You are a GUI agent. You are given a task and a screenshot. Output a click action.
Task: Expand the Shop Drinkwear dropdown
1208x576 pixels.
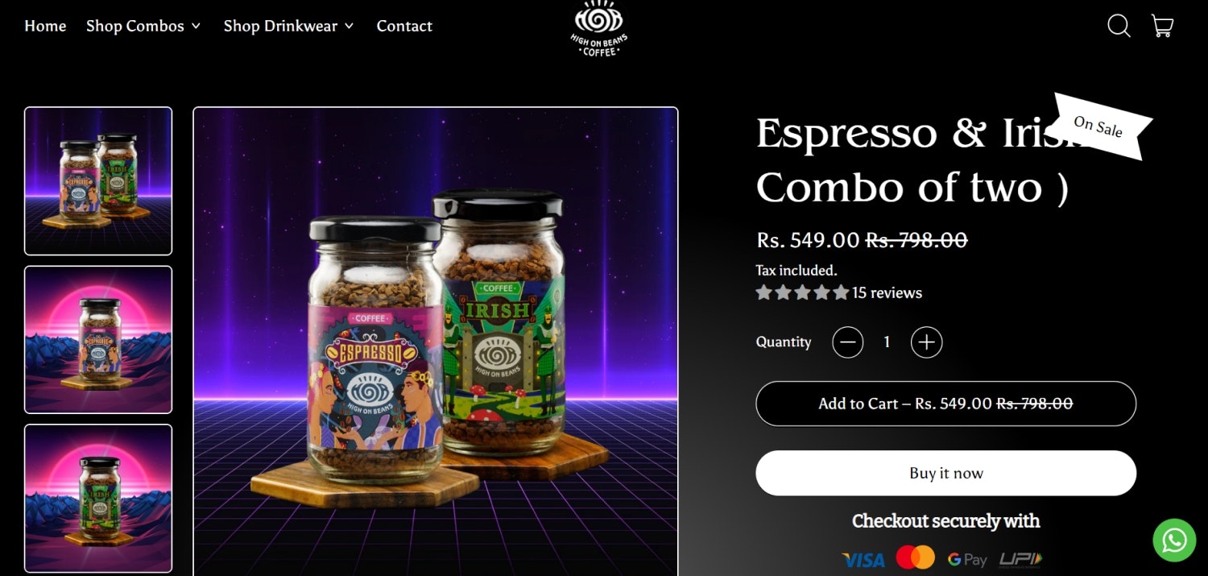(289, 26)
